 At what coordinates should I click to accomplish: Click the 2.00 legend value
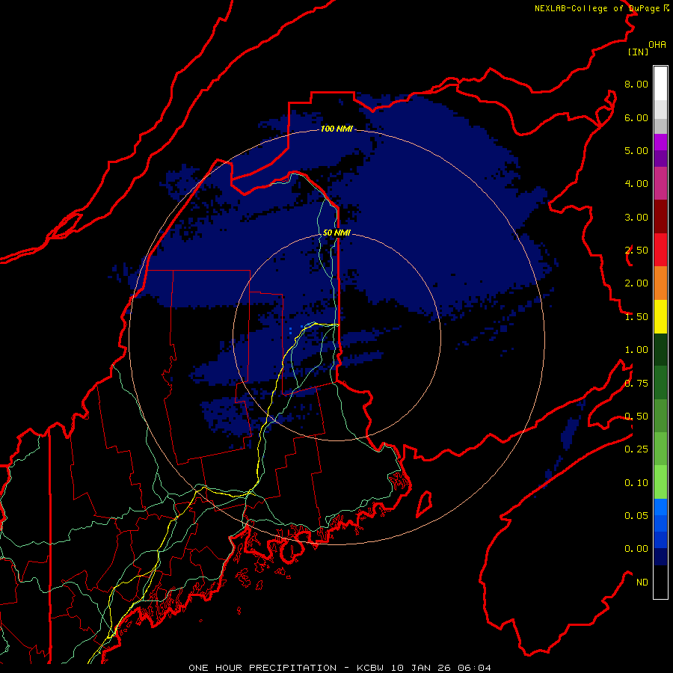[x=636, y=283]
